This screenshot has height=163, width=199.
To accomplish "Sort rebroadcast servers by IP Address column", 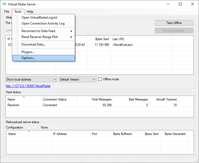I will click(x=71, y=134).
